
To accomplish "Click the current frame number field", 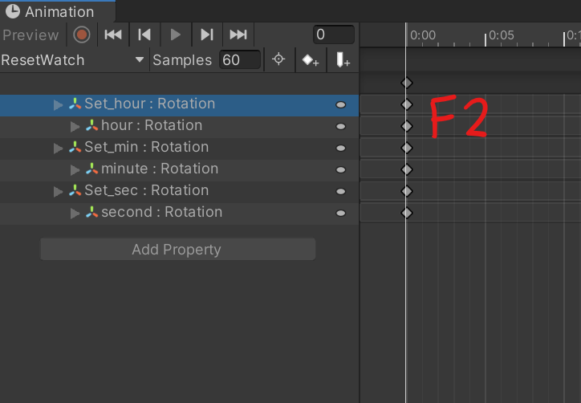I will click(334, 35).
